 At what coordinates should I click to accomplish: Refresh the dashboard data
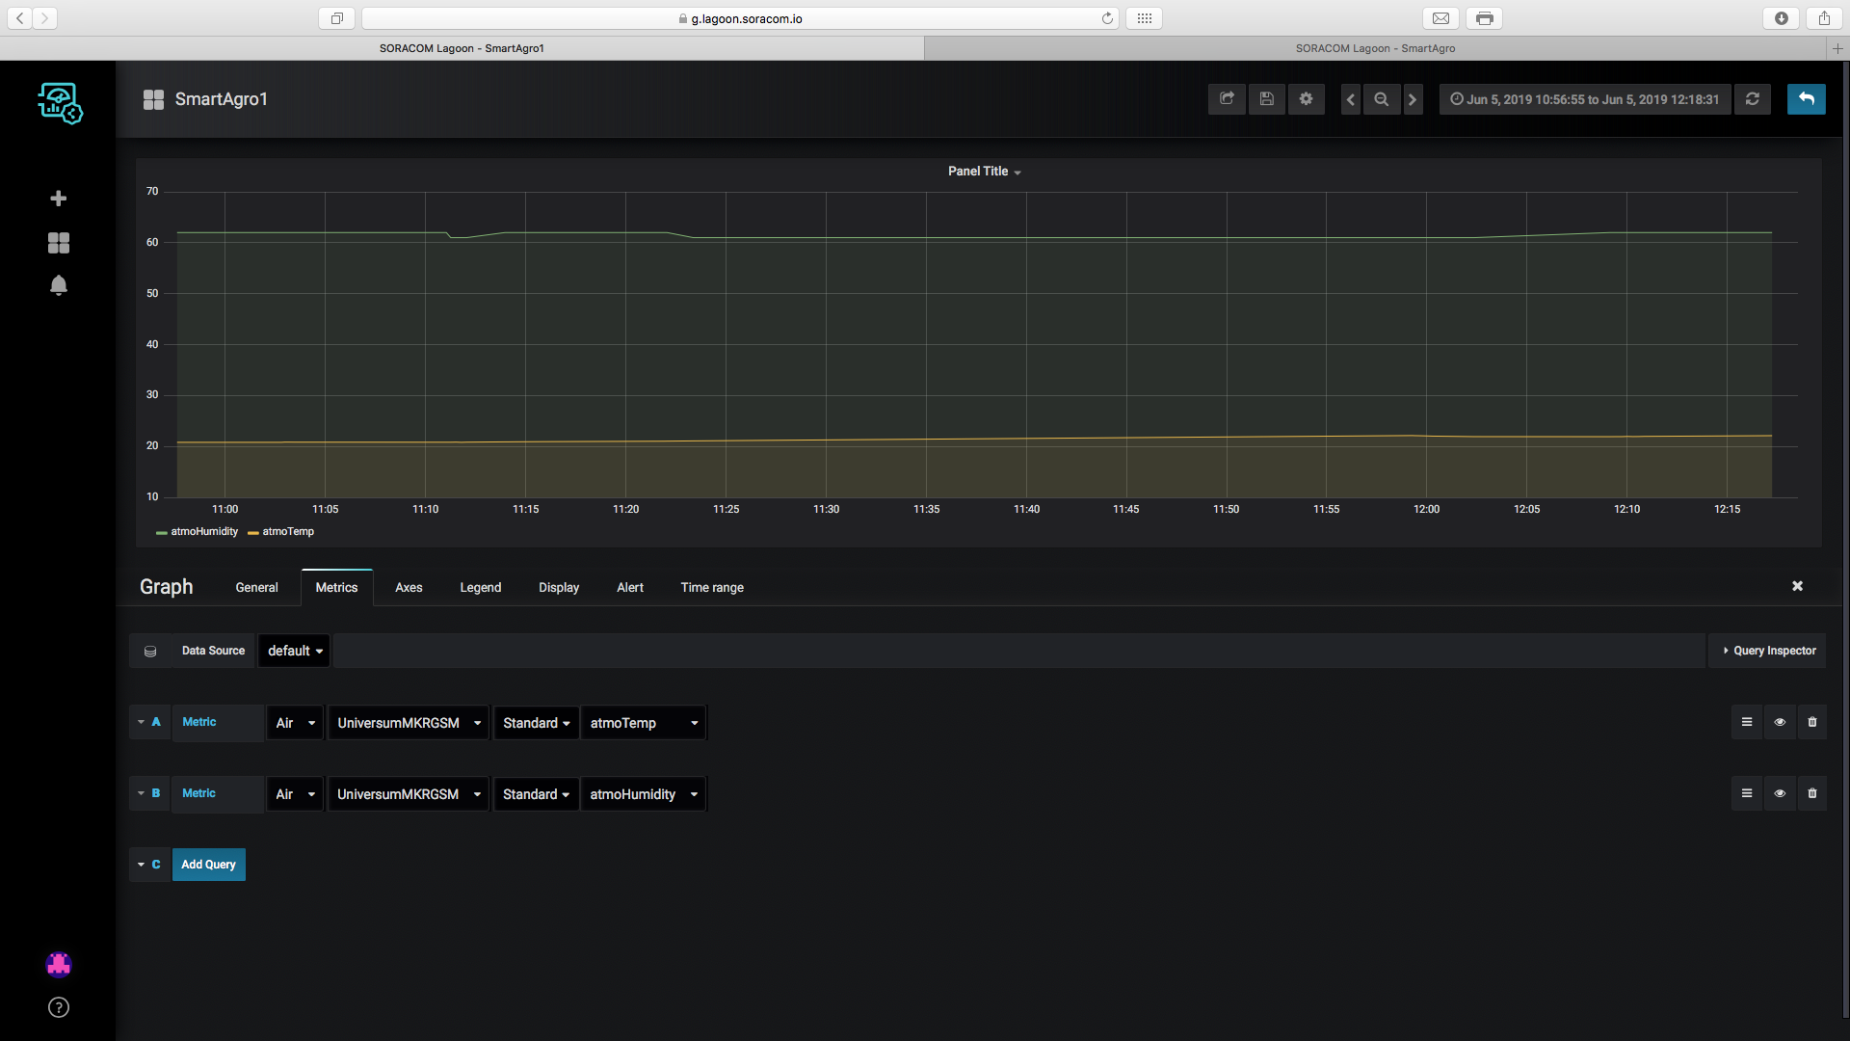click(x=1753, y=99)
